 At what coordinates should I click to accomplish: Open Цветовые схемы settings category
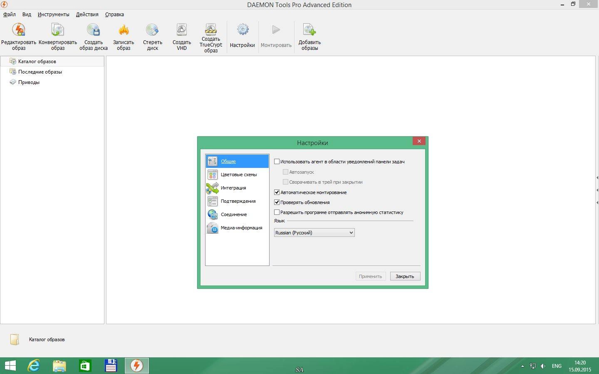(x=237, y=175)
